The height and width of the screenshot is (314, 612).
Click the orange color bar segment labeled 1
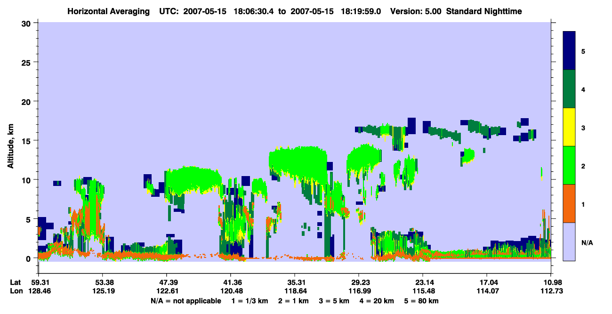(x=569, y=203)
